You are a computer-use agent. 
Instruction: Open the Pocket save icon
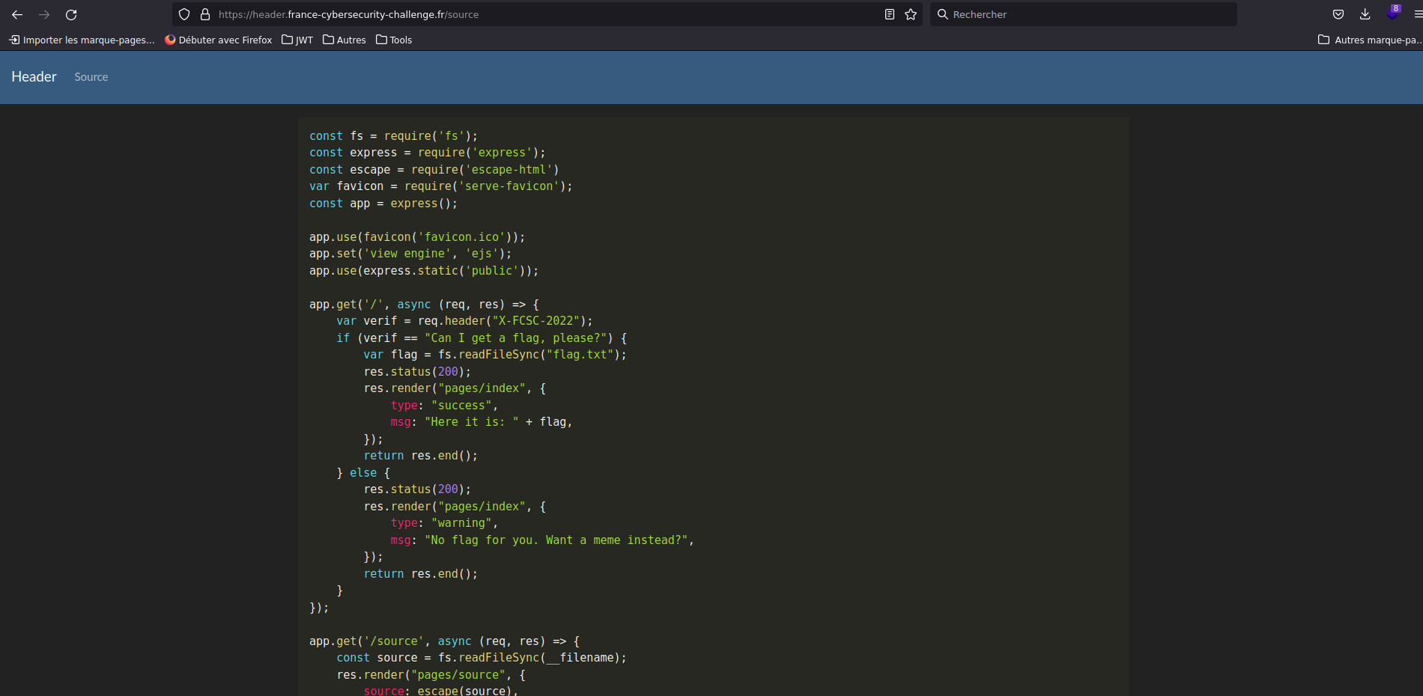click(1338, 14)
